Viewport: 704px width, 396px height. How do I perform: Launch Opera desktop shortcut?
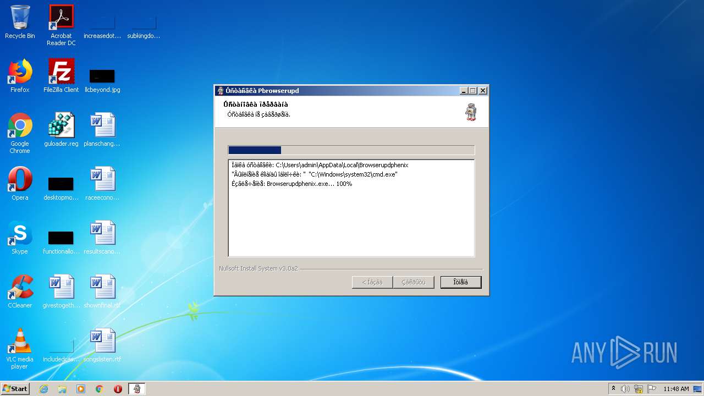20,184
